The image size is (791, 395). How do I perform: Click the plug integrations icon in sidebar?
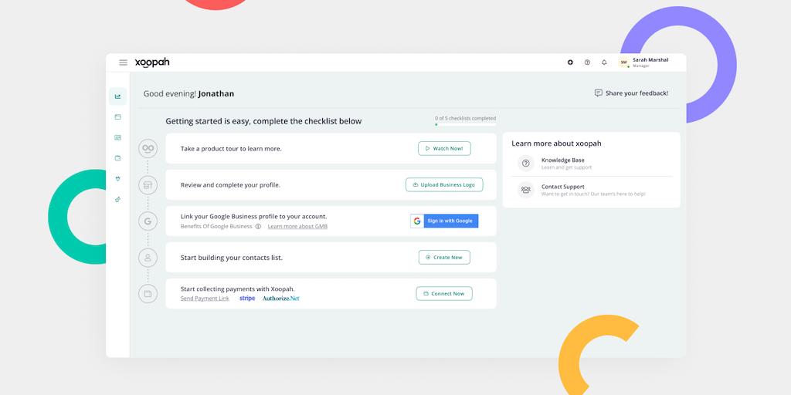point(117,179)
